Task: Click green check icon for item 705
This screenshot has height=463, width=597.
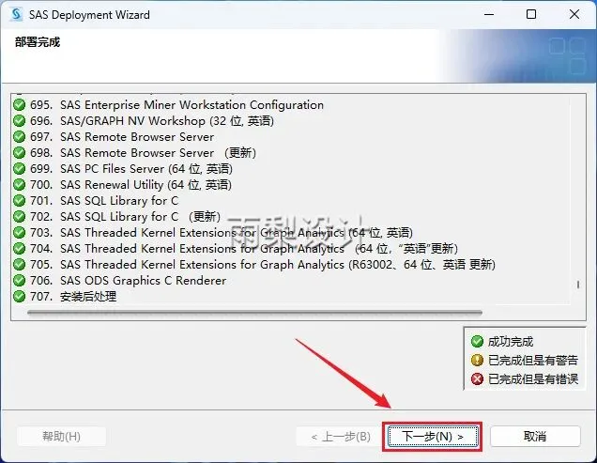Action: (x=19, y=265)
